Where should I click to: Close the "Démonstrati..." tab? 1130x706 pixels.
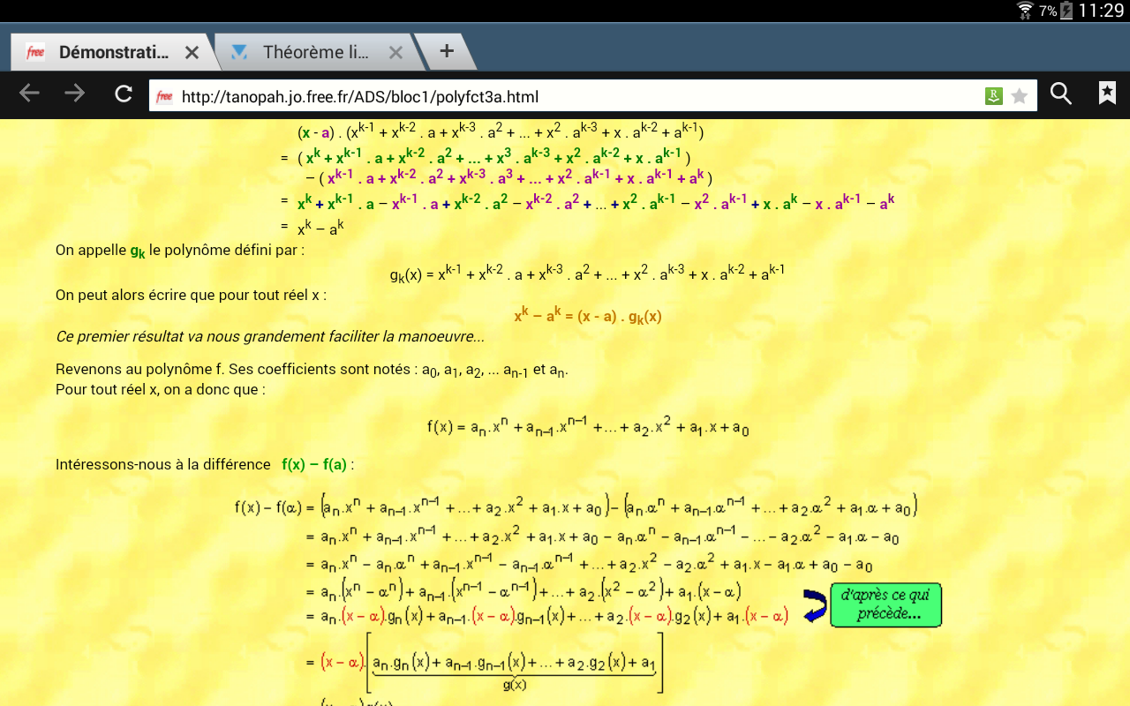click(x=192, y=53)
